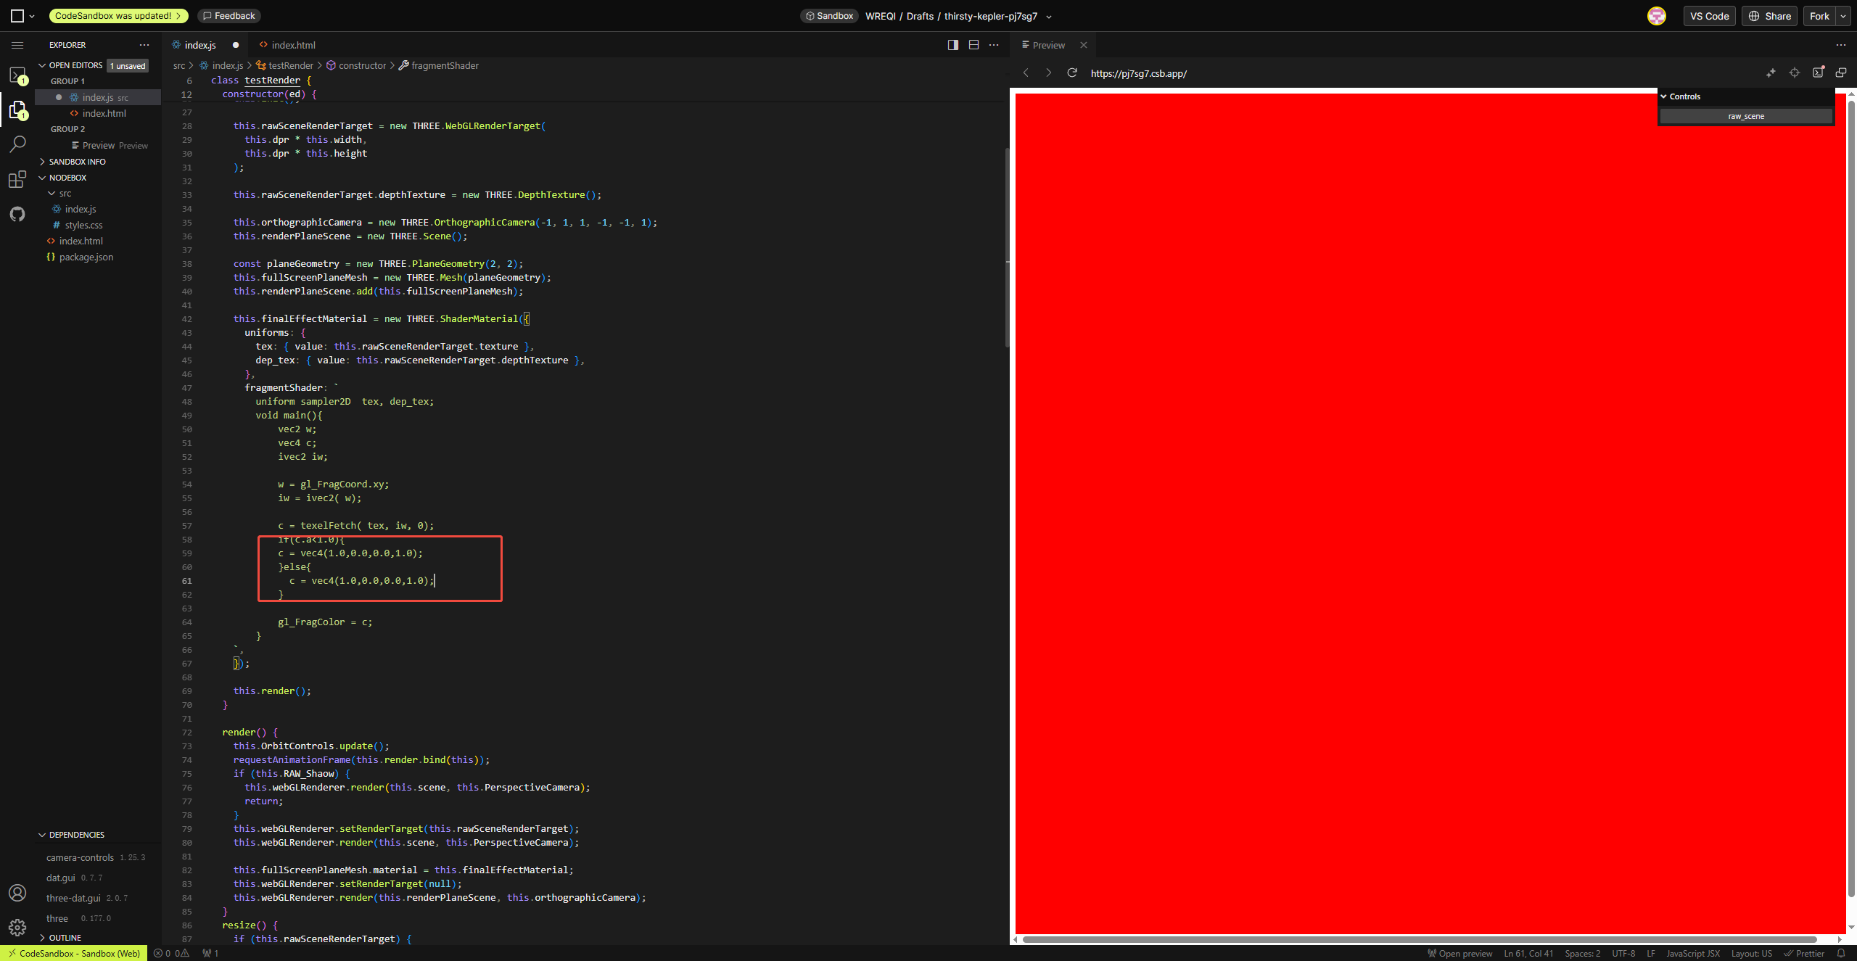The image size is (1857, 961).
Task: Open the hamburger menu in the activity bar
Action: pos(17,45)
